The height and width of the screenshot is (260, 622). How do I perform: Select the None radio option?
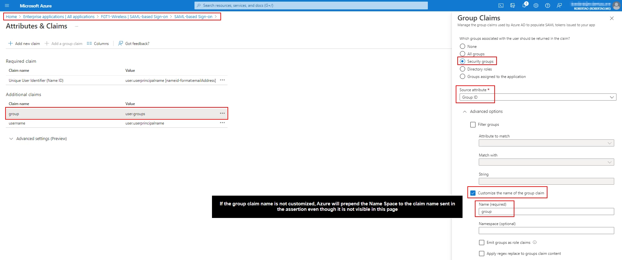click(x=463, y=46)
